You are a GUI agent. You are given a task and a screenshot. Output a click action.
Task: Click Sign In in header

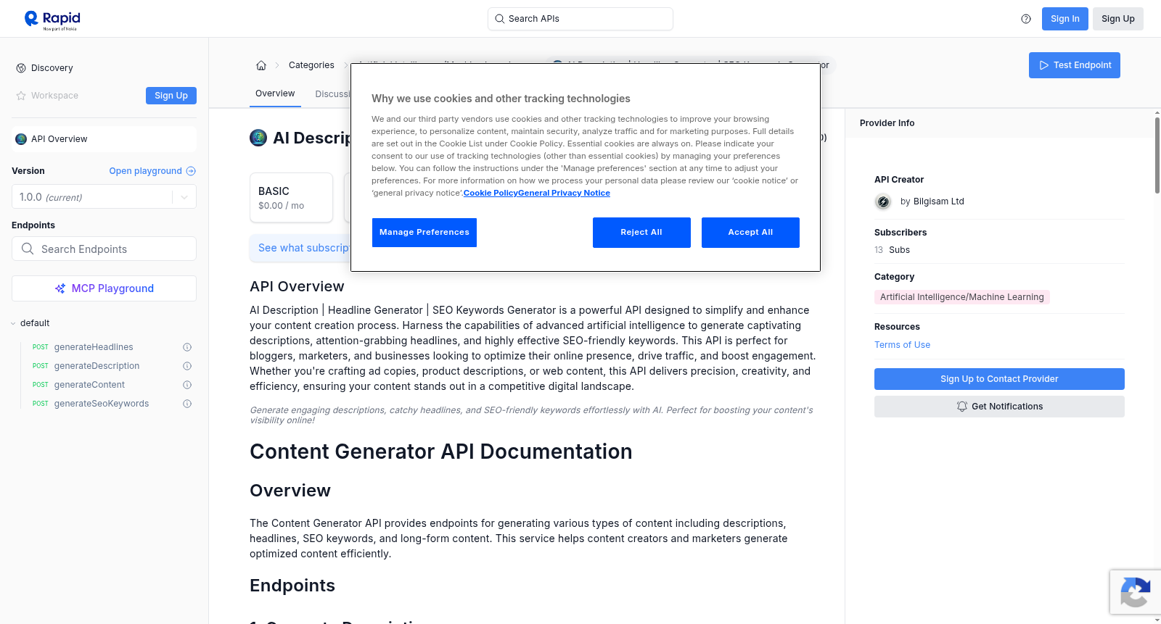pyautogui.click(x=1065, y=19)
